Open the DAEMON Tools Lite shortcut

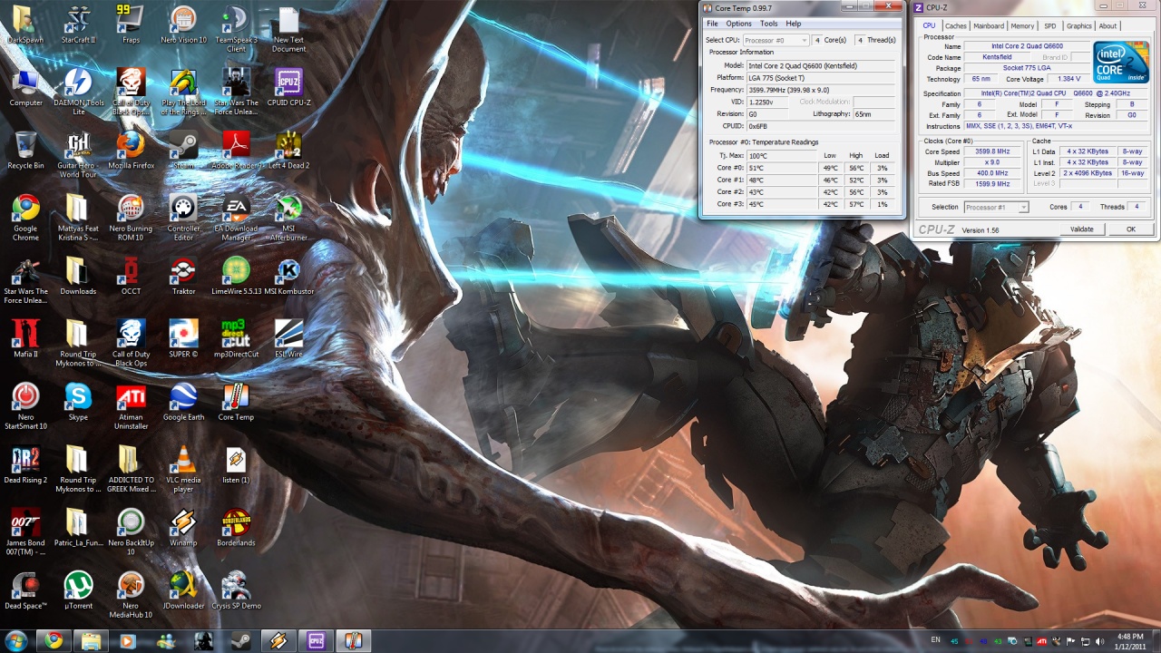click(78, 92)
